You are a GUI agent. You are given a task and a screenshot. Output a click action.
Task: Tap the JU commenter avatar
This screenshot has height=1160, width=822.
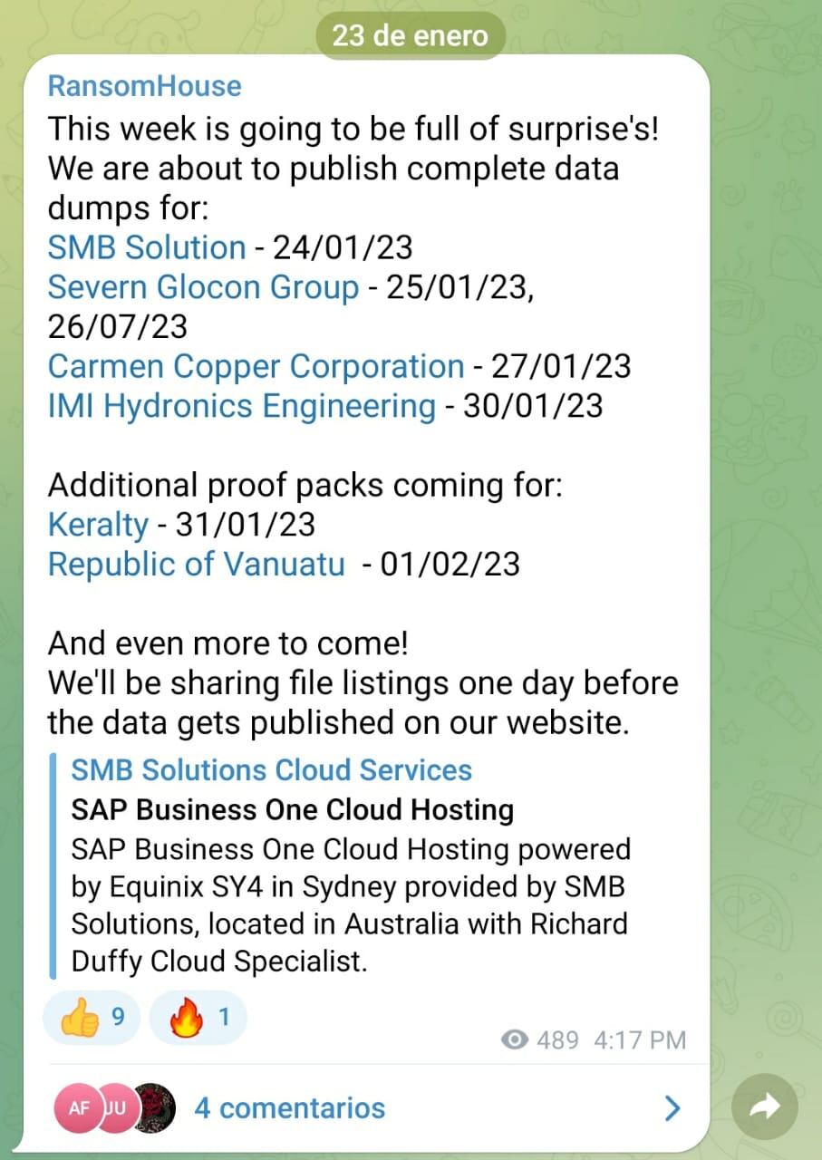[118, 1107]
